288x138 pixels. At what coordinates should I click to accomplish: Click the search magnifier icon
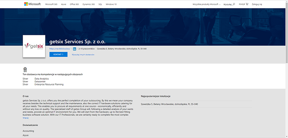coord(234,4)
